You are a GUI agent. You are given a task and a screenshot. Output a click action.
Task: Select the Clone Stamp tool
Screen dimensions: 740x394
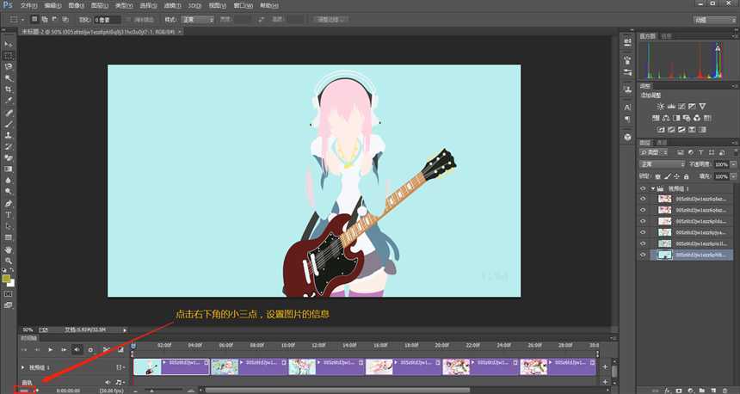tap(9, 135)
